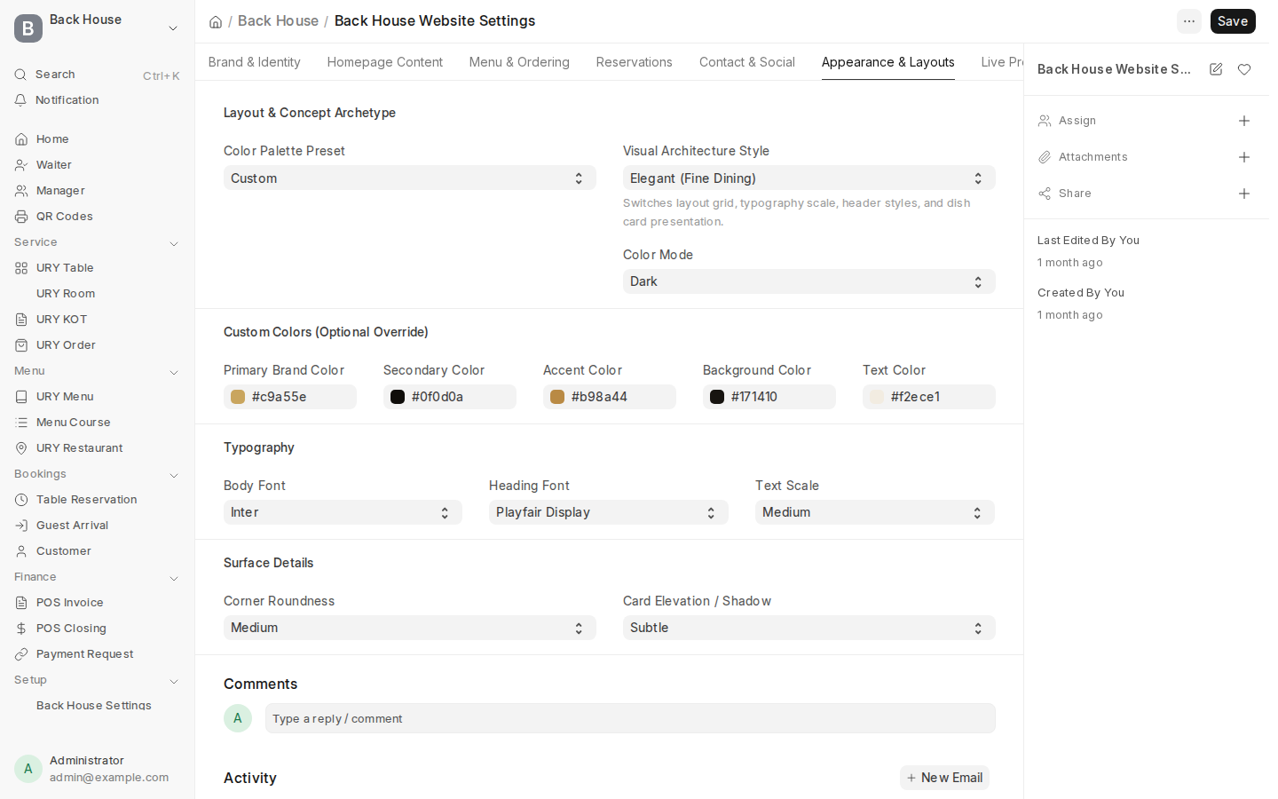Click the Save button
Viewport: 1278px width, 799px height.
coord(1233,21)
